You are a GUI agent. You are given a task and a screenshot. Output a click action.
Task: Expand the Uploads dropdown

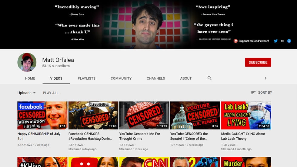(27, 93)
